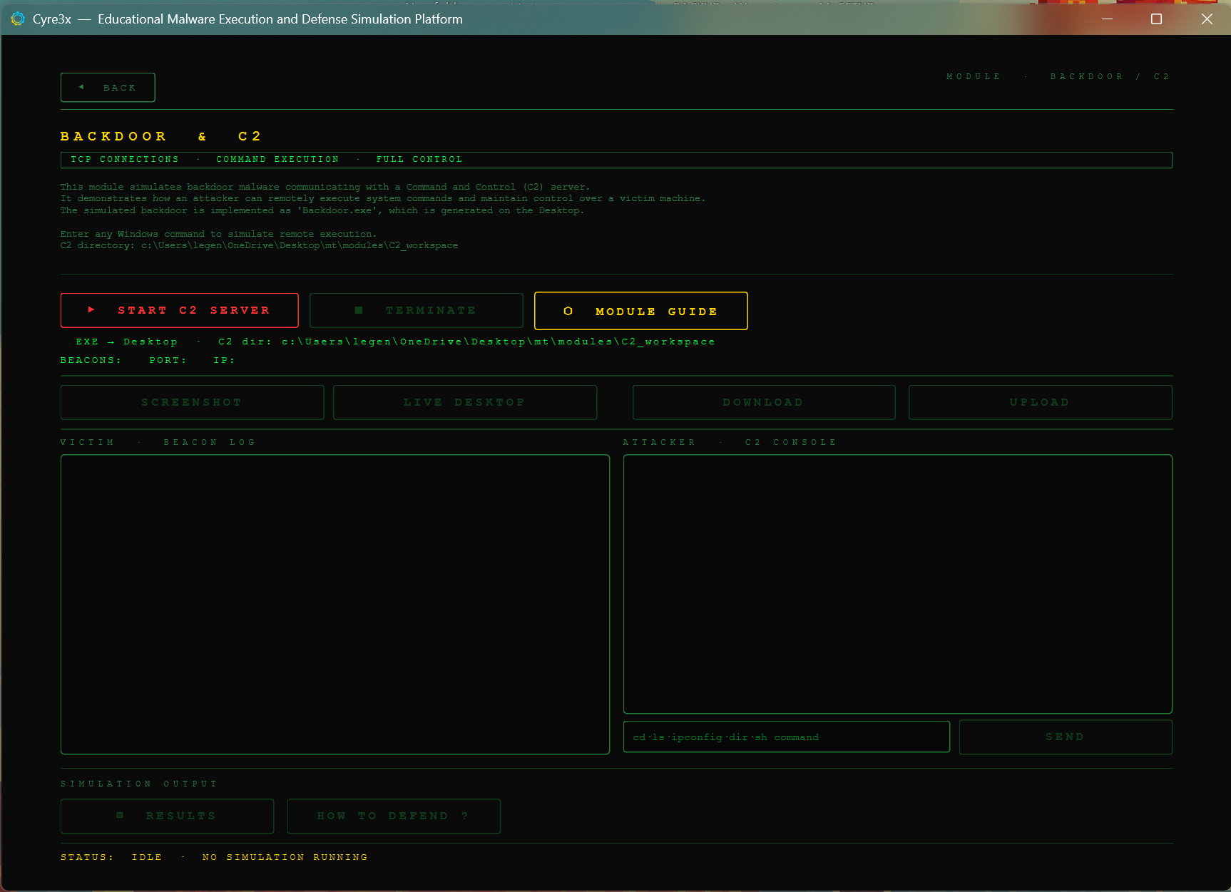This screenshot has height=892, width=1231.
Task: Click the 'BACKDOOR & C2' heading
Action: point(161,136)
